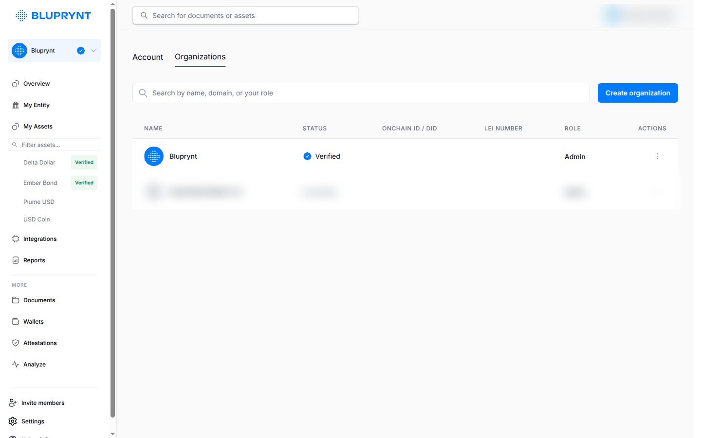Click the Integrations chip icon
Screen dimensions: 701x438
click(x=16, y=239)
